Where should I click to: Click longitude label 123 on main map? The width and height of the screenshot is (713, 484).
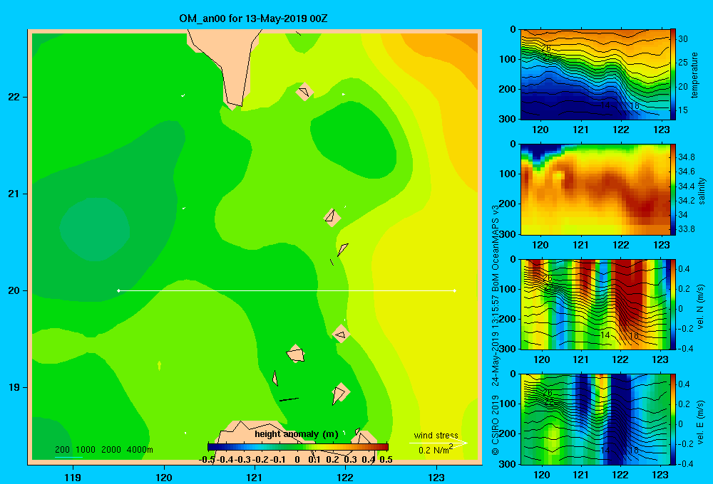tap(436, 477)
